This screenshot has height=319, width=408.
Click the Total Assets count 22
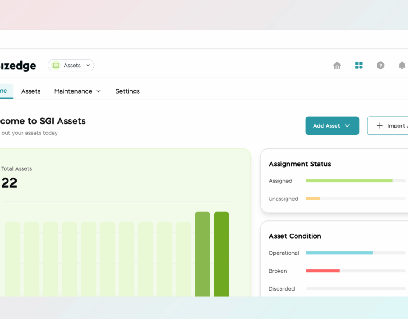(9, 183)
